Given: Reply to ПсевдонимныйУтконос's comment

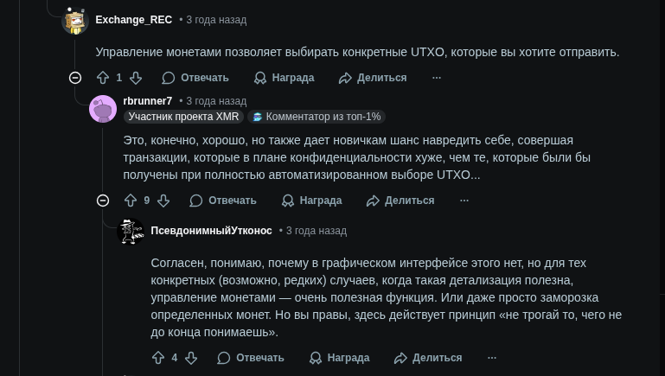Looking at the screenshot, I should [x=251, y=358].
